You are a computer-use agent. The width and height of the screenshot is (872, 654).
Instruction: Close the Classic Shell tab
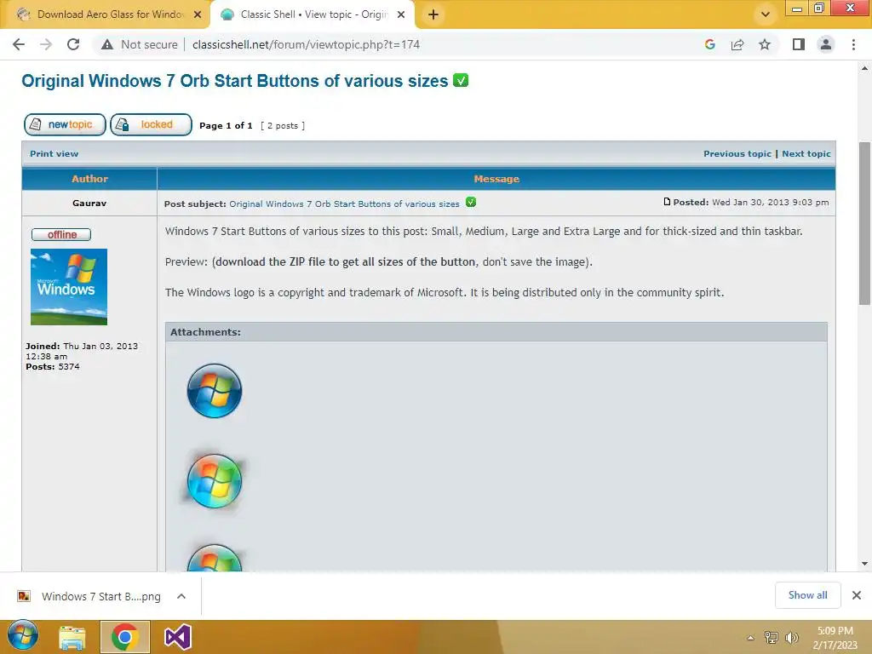pos(401,15)
